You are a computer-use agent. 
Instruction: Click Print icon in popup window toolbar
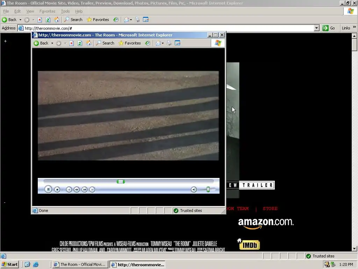click(x=169, y=43)
